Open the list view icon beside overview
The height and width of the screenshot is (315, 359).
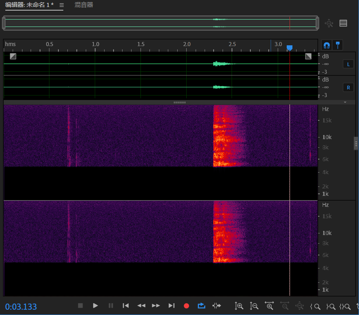343,23
